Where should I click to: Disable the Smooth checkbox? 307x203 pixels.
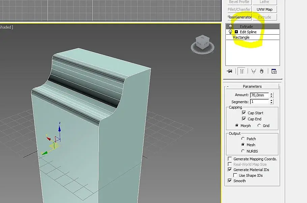pyautogui.click(x=230, y=181)
